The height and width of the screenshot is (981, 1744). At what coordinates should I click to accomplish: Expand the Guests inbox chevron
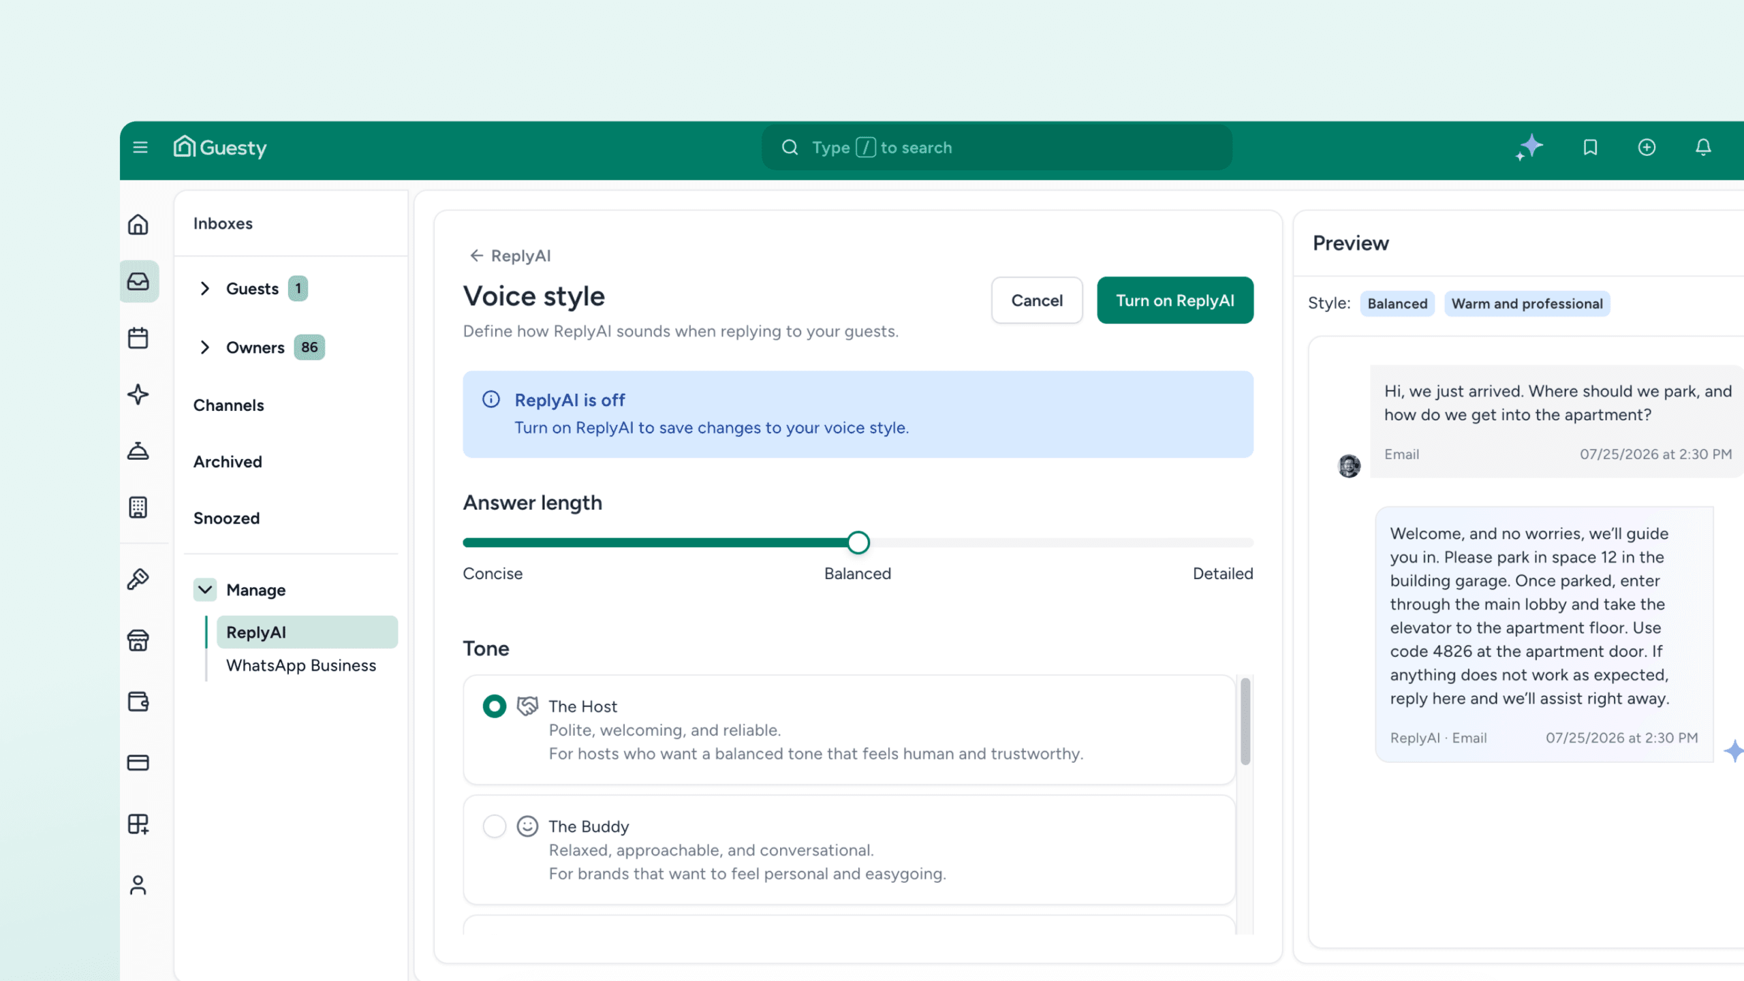tap(204, 289)
